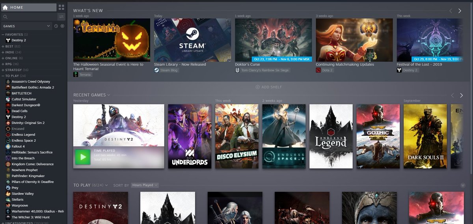Open Continuing Matchmaking Updates news title

click(x=345, y=64)
